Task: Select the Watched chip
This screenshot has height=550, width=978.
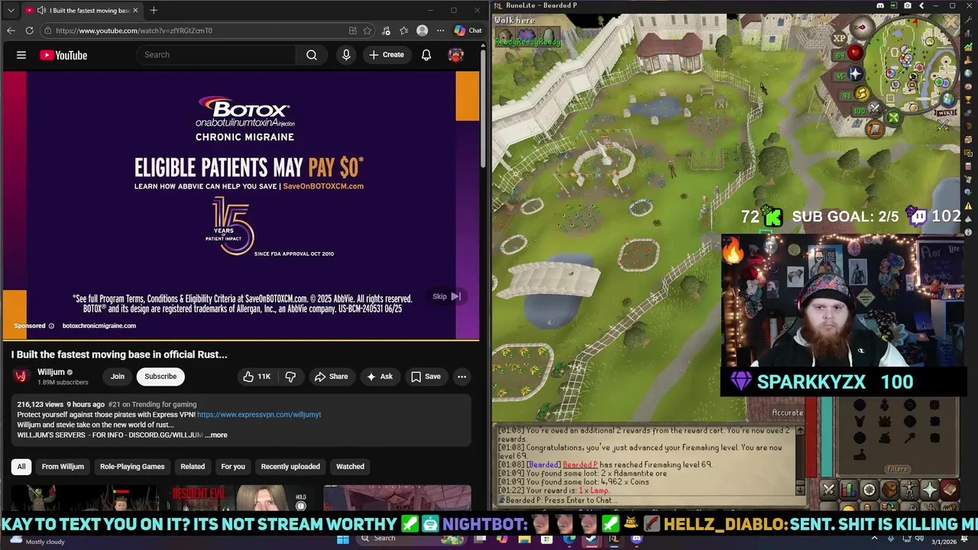Action: (350, 467)
